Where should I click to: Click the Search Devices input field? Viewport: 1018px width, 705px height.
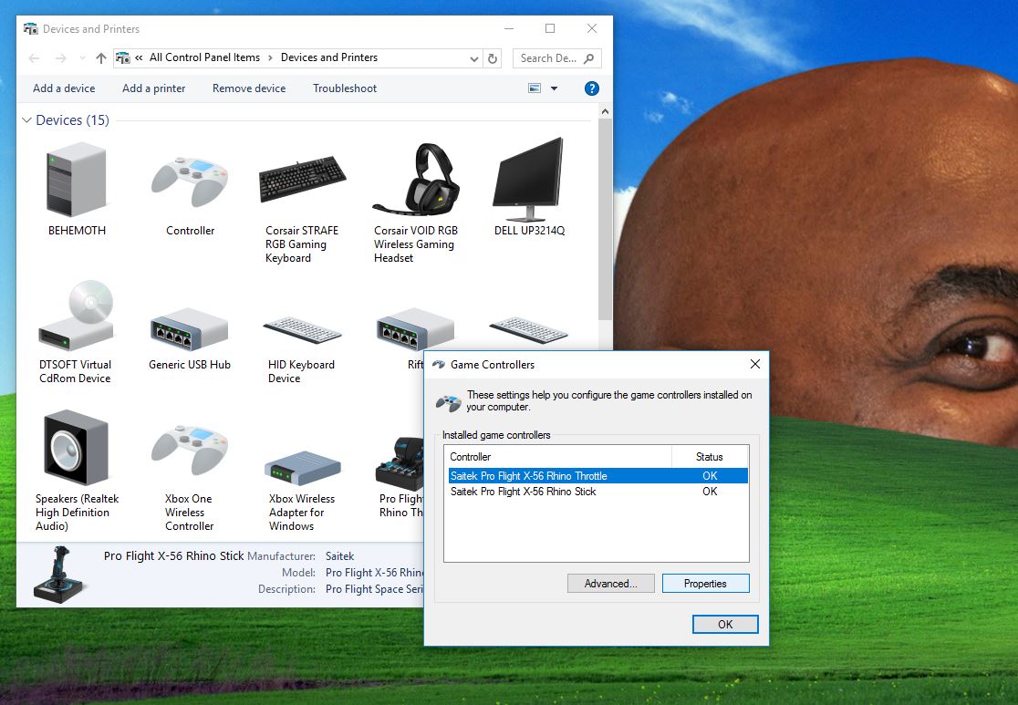549,58
